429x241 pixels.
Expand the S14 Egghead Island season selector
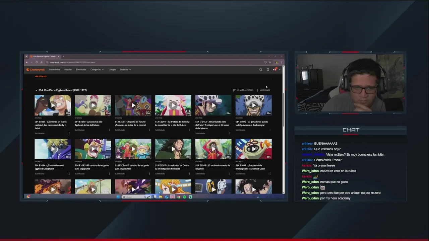61,90
